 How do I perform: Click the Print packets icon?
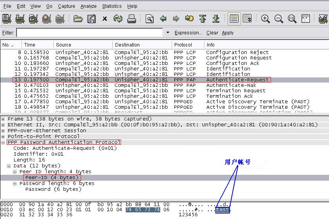[132, 18]
